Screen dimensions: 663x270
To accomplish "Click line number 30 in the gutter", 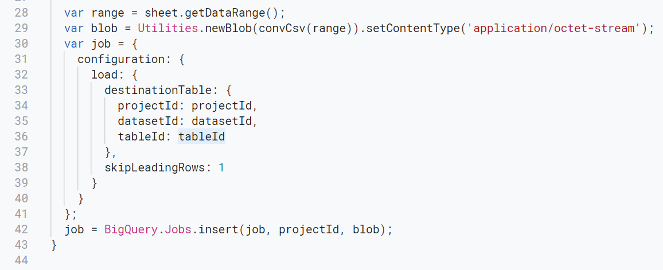I will click(x=21, y=44).
